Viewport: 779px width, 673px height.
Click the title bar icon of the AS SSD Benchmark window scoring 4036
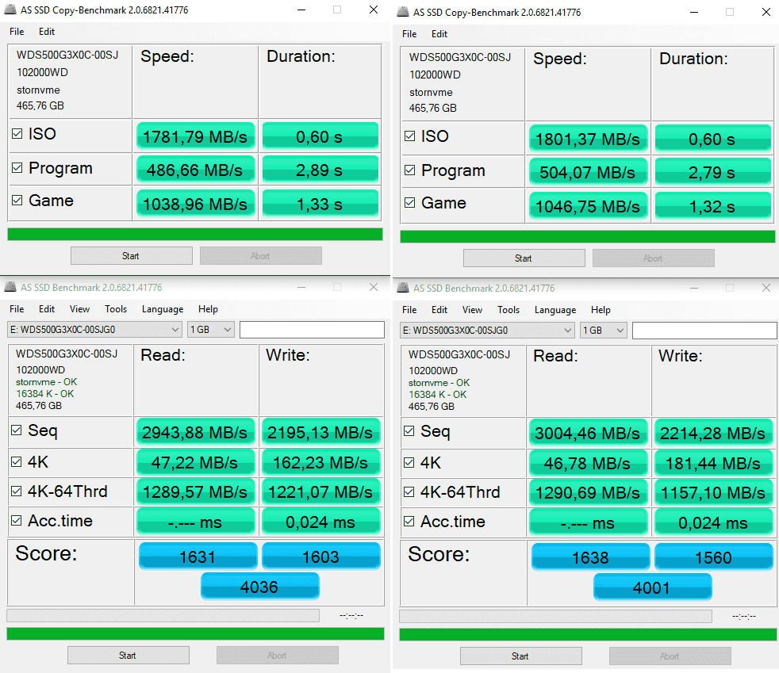(x=12, y=288)
